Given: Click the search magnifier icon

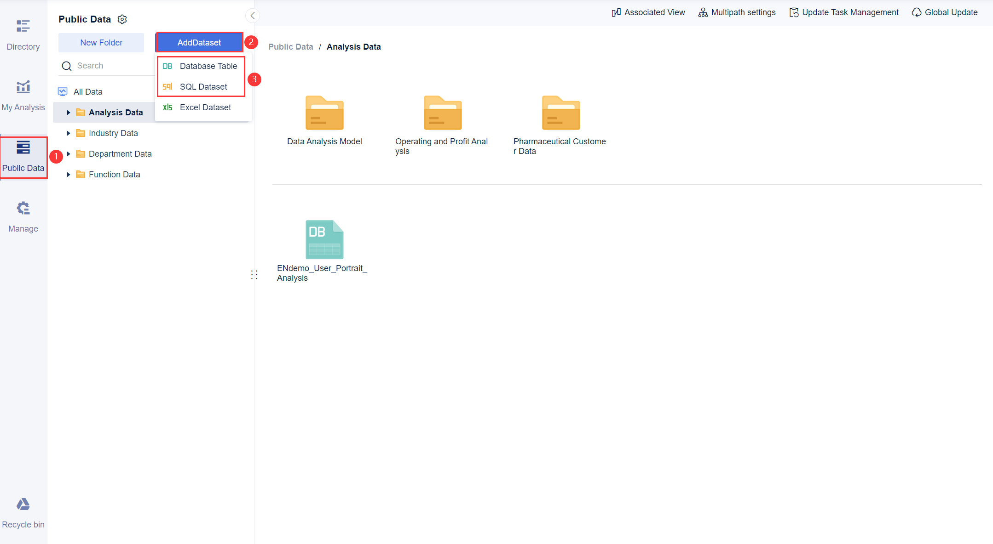Looking at the screenshot, I should 67,66.
